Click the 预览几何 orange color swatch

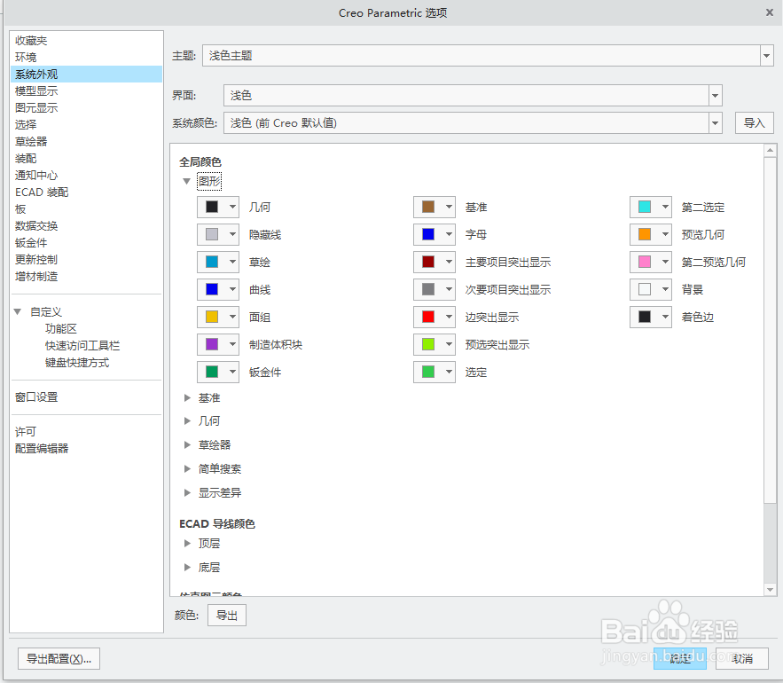point(645,234)
